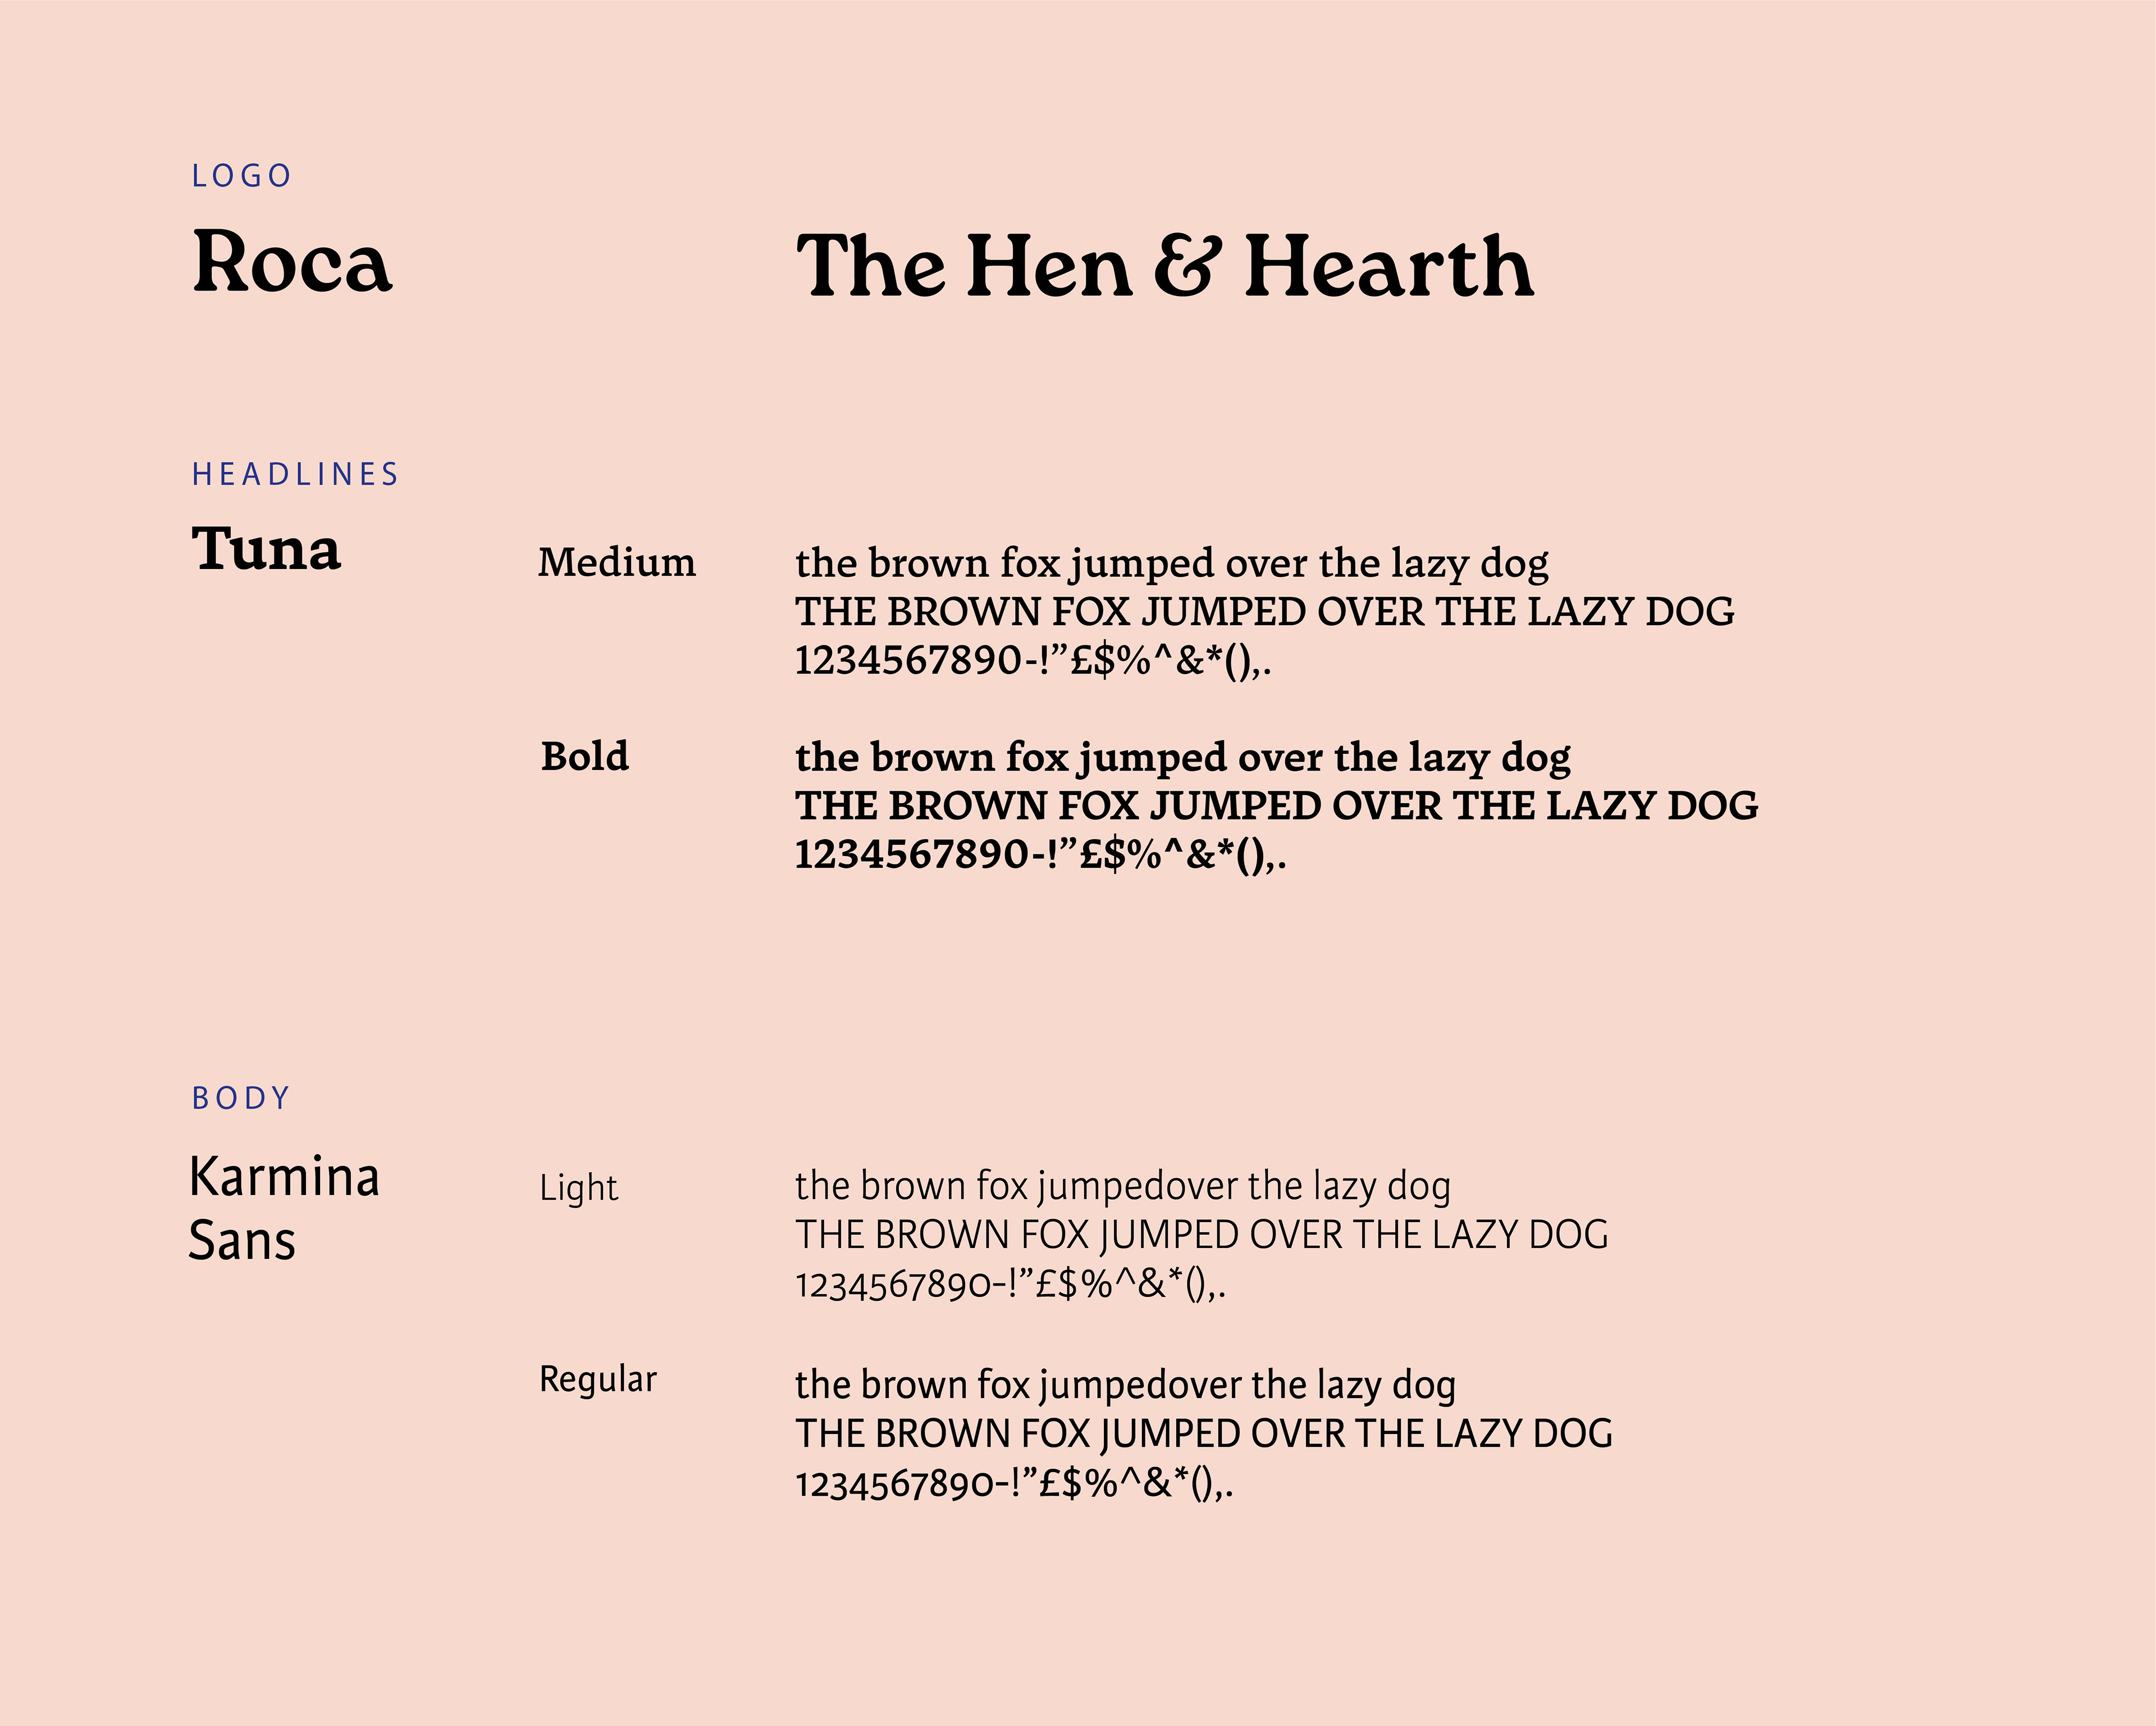Click the BODY section label
Viewport: 2156px width, 1726px height.
[241, 1099]
